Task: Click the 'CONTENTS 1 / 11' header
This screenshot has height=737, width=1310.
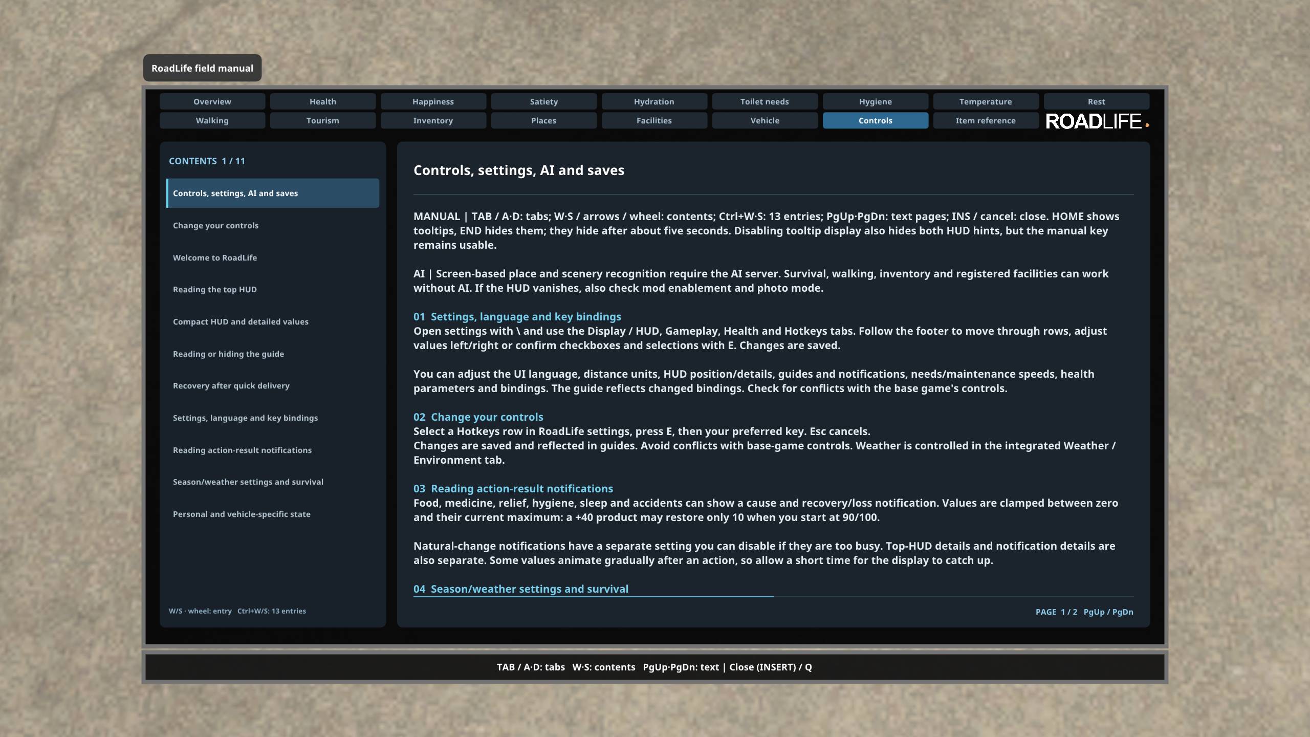Action: point(207,161)
